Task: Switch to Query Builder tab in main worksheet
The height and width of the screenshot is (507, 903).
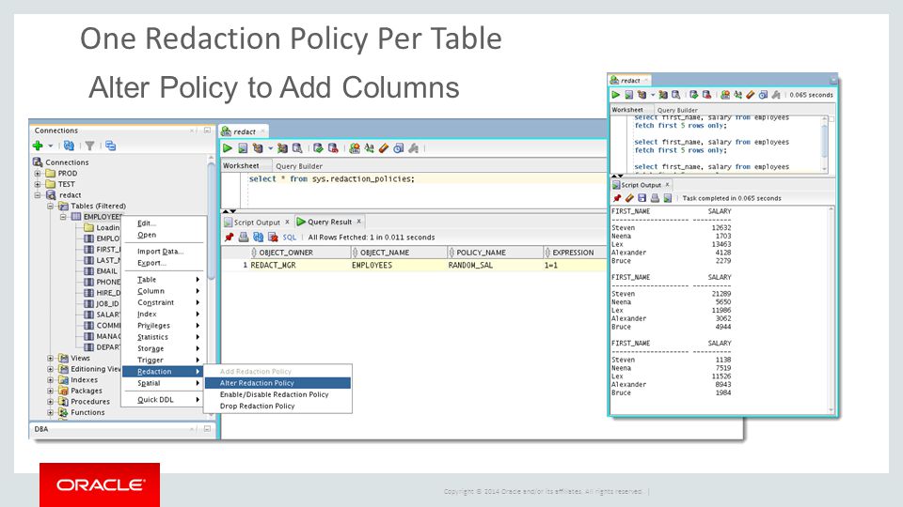Action: pos(299,166)
